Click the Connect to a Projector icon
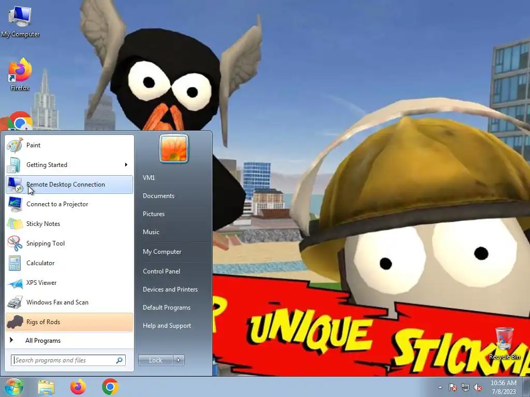Viewport: 530px width, 397px height. point(15,204)
